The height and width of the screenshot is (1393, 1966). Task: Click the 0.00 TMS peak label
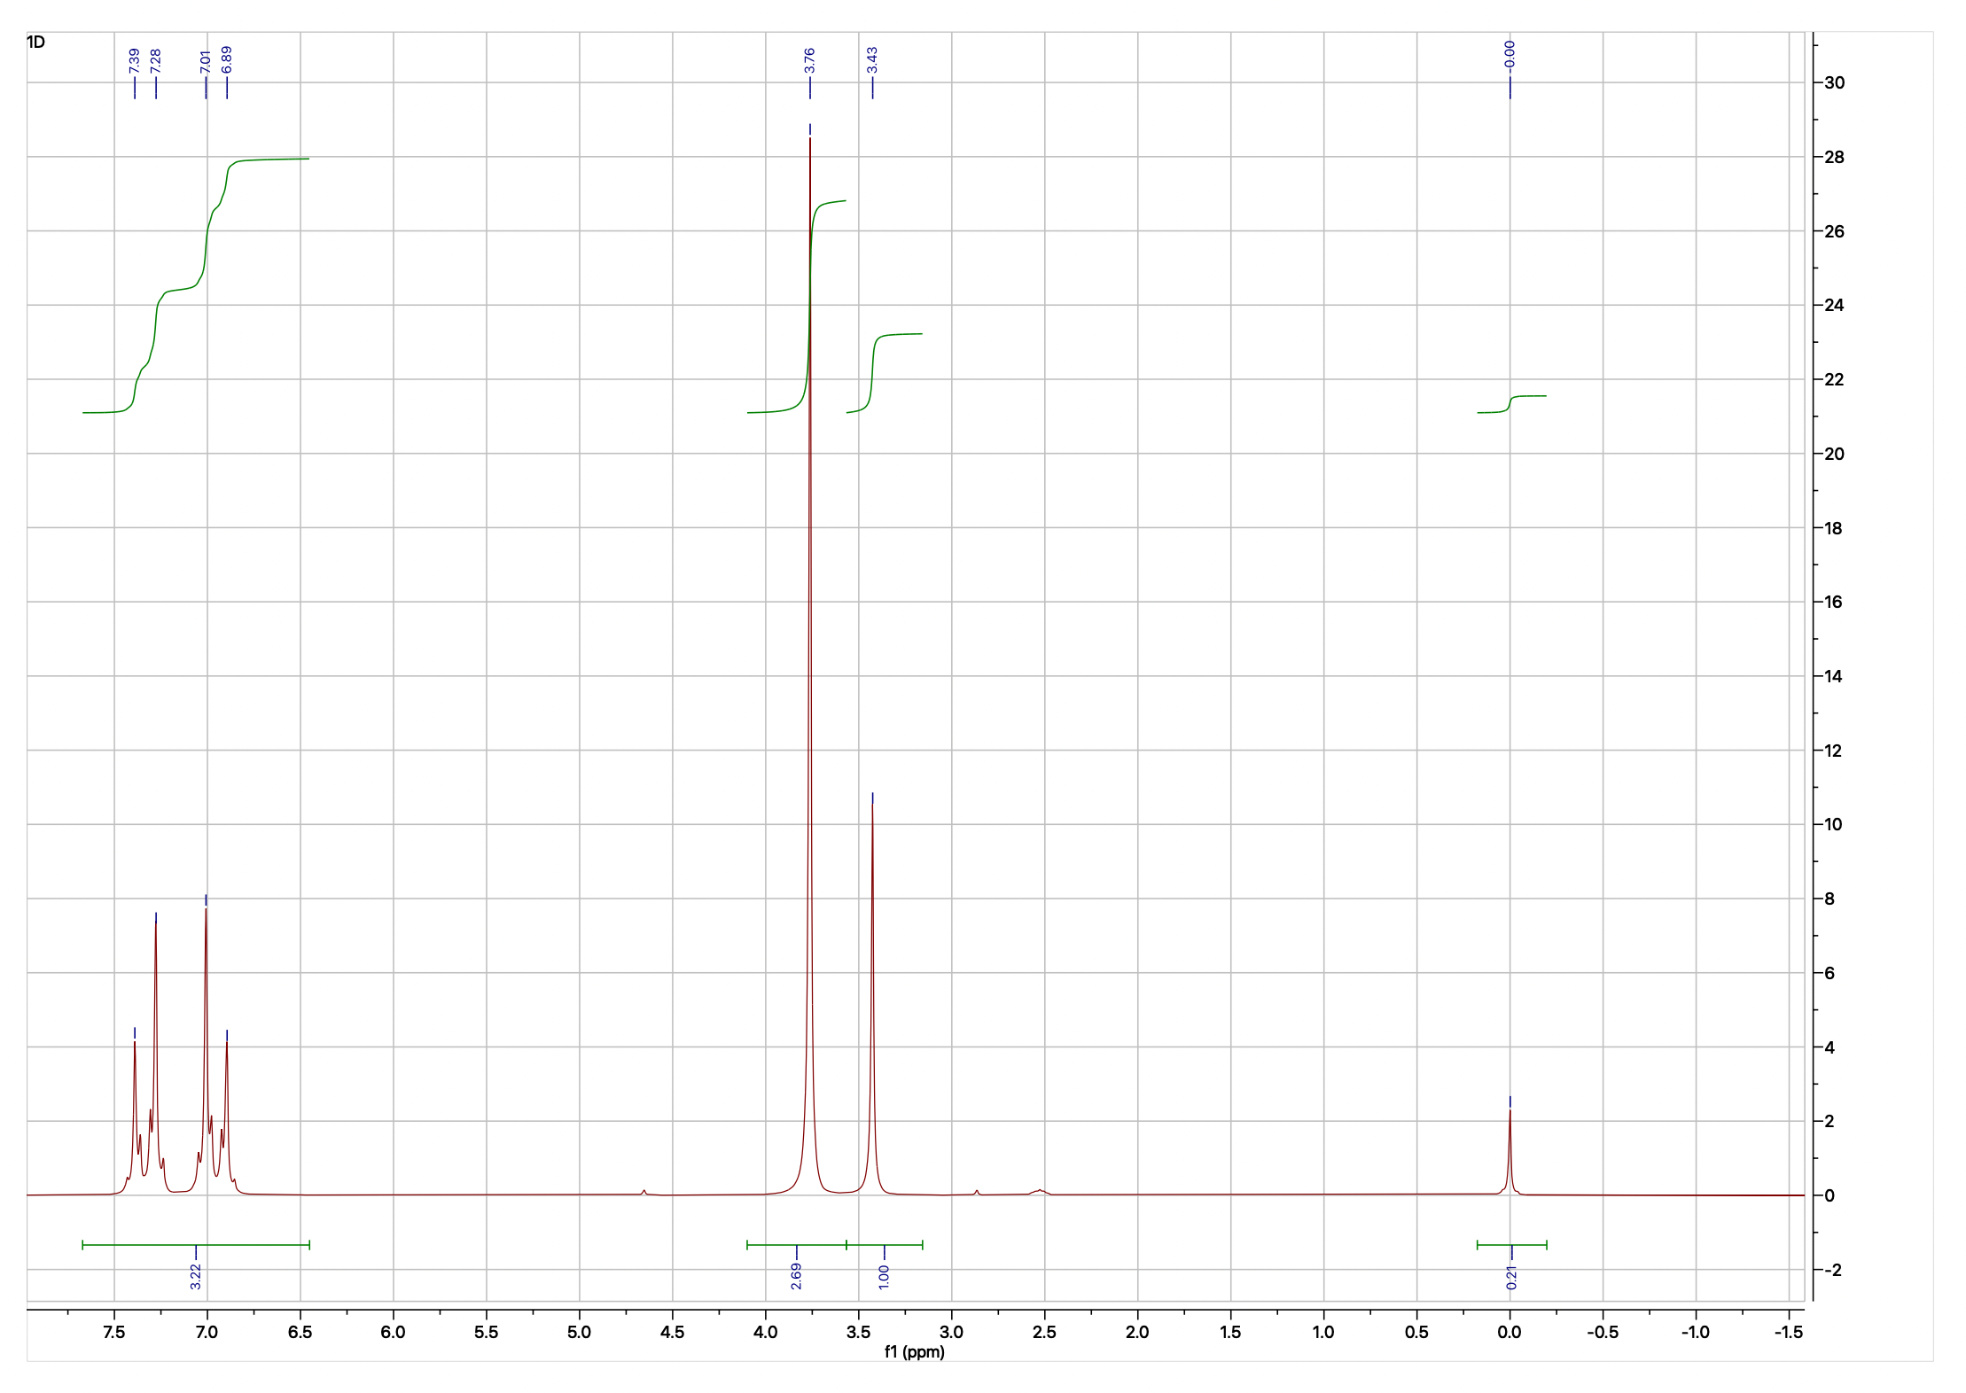click(x=1510, y=55)
